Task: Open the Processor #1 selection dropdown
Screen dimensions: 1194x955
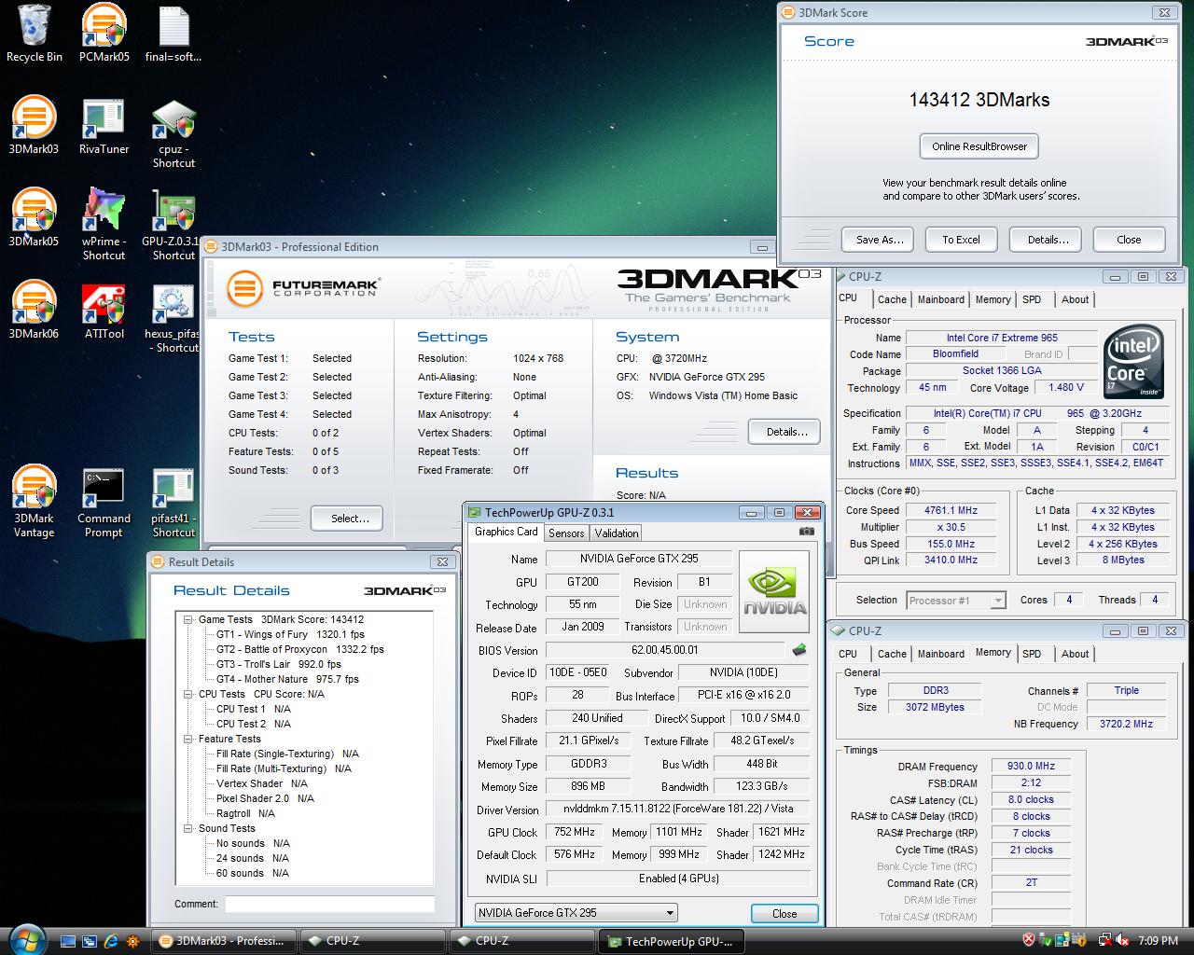Action: point(955,601)
